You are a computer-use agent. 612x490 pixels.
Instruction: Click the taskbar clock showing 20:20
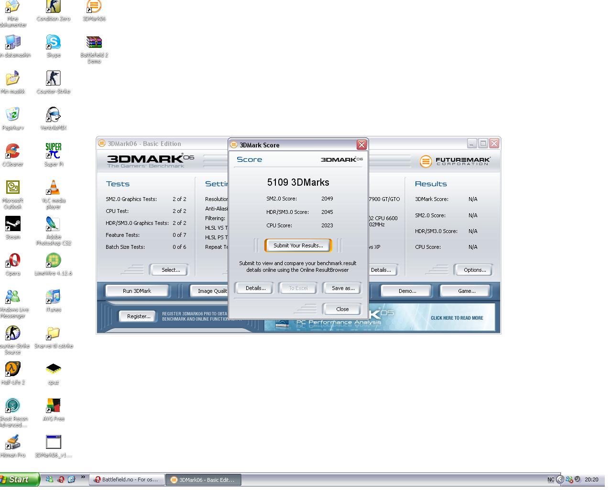[591, 479]
